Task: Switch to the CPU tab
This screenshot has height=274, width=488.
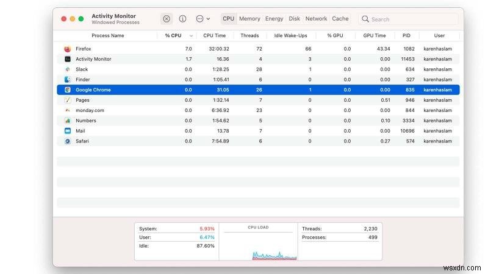Action: coord(228,19)
